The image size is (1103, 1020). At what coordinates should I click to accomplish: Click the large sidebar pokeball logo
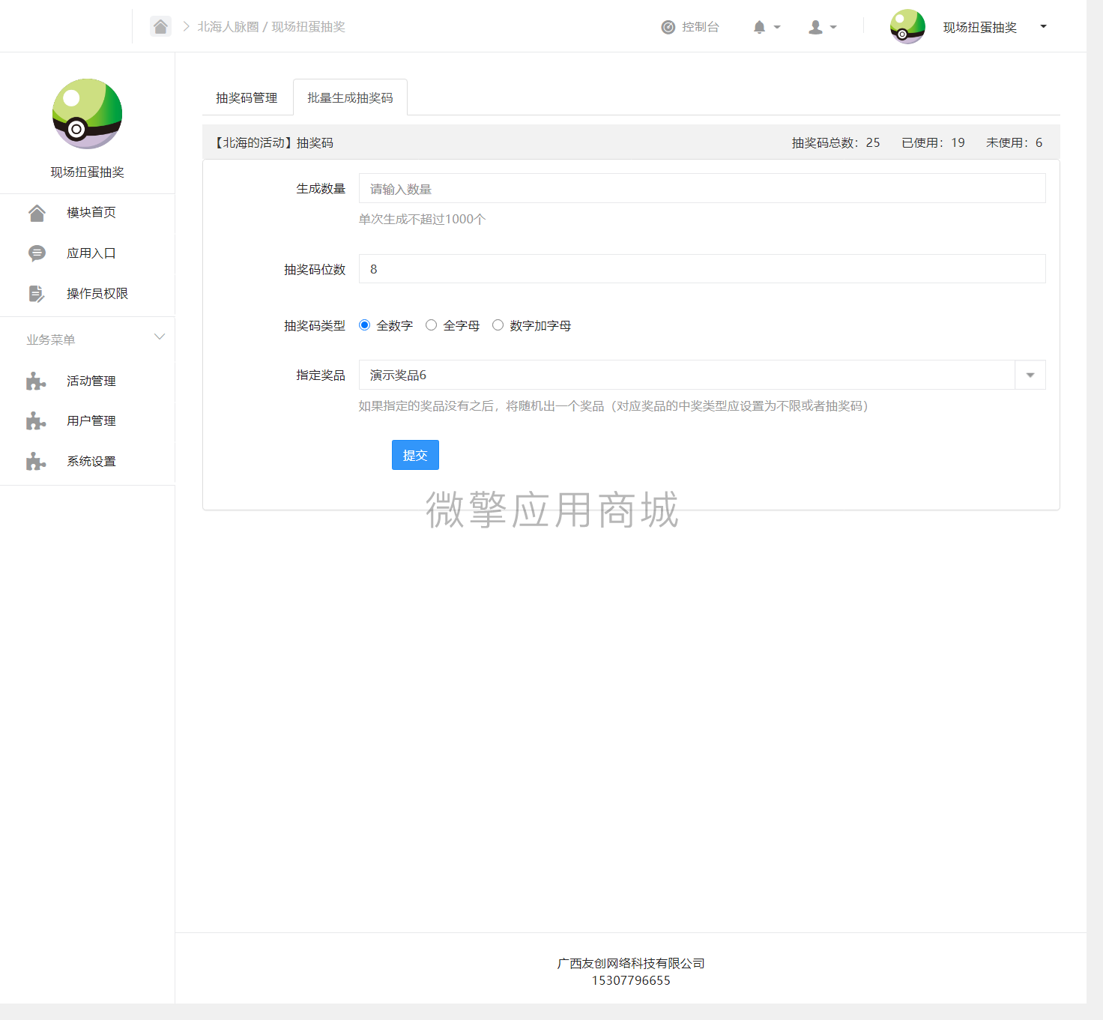pos(87,114)
